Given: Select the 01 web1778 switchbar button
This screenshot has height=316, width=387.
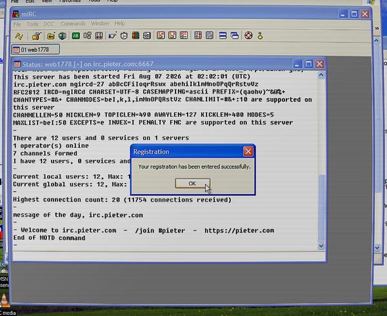Looking at the screenshot, I should 35,50.
